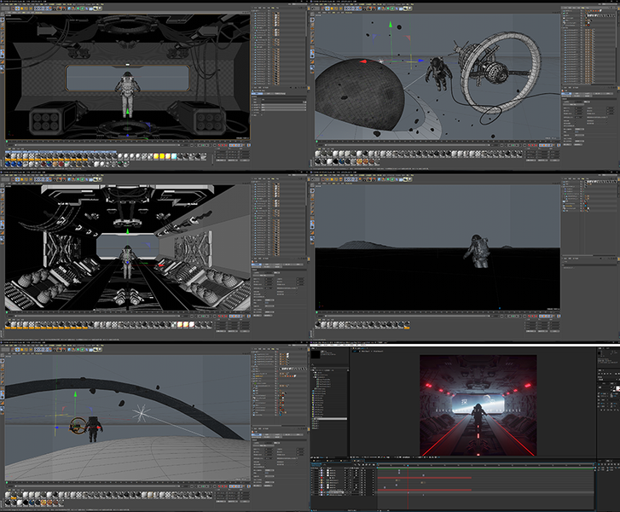Select Move tool in top-left Cinema 4D window
The height and width of the screenshot is (512, 620).
pyautogui.click(x=17, y=9)
